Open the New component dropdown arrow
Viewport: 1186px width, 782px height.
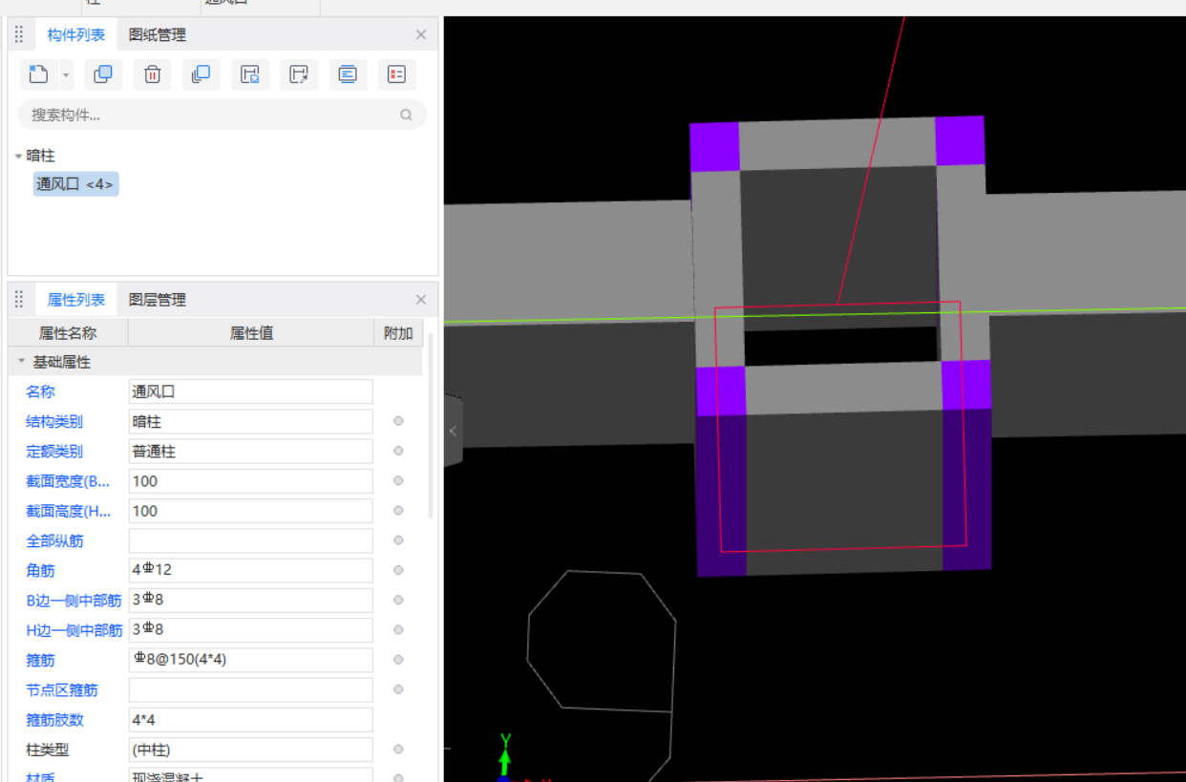(x=66, y=74)
